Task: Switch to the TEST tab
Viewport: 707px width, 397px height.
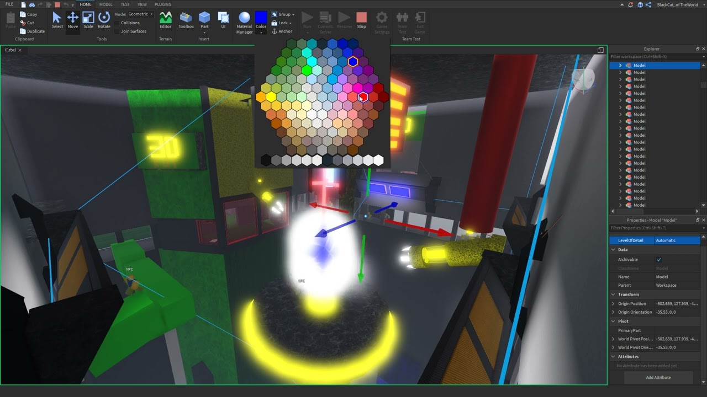Action: coord(125,4)
